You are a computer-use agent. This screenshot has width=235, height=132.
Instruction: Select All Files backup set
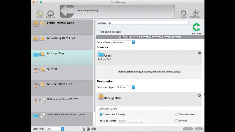click(x=62, y=73)
